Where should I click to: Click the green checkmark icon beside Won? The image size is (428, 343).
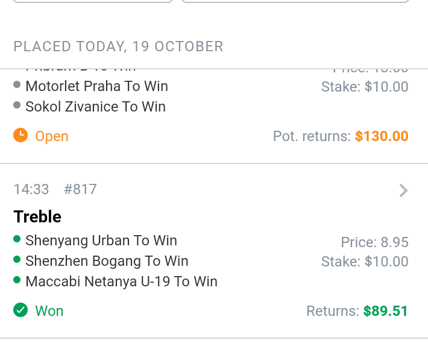[x=20, y=310]
